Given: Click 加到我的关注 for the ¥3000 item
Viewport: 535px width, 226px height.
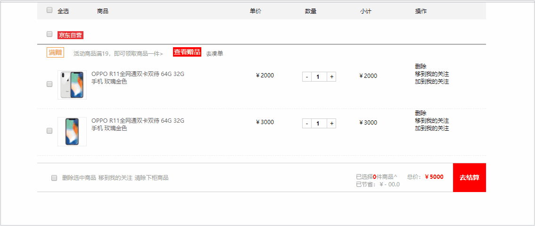Looking at the screenshot, I should [x=432, y=128].
